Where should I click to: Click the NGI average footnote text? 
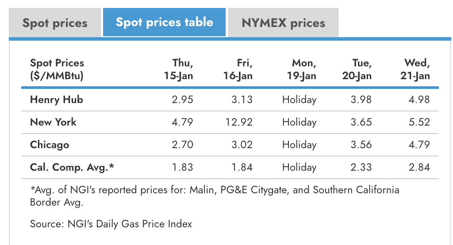215,196
